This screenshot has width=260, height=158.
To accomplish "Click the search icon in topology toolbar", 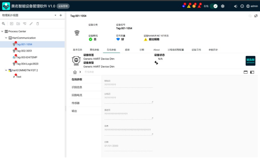I will tap(4, 24).
